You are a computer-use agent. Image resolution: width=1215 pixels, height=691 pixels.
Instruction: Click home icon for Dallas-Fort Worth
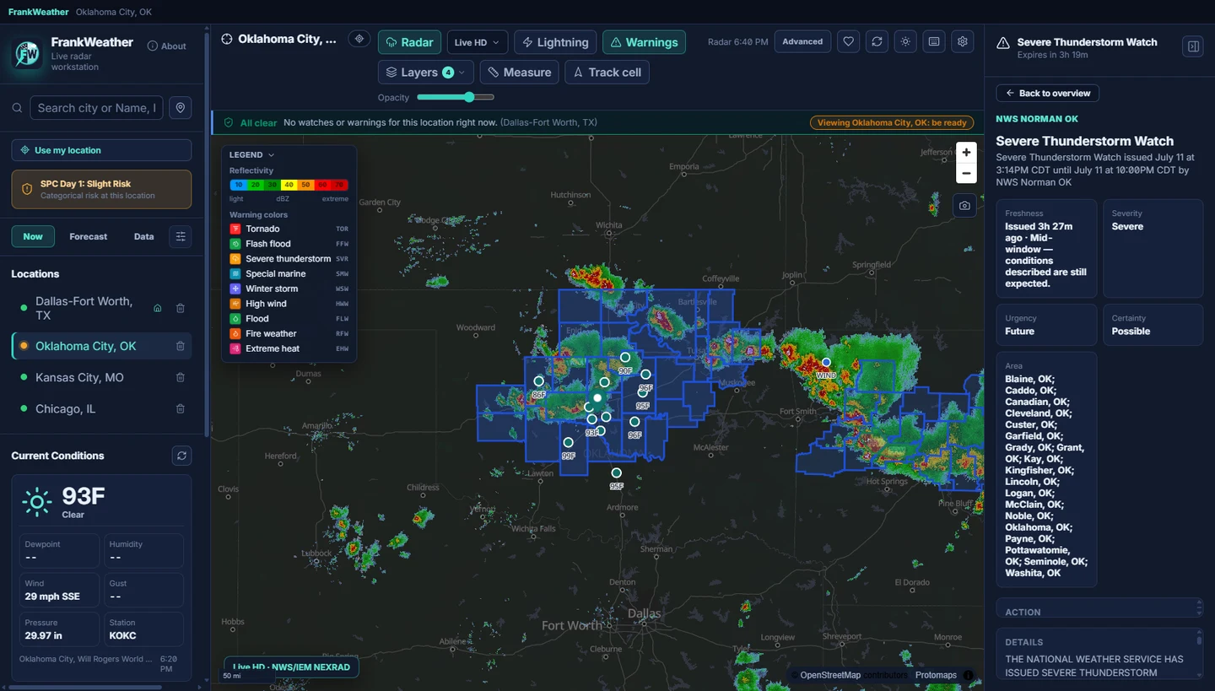pos(157,309)
